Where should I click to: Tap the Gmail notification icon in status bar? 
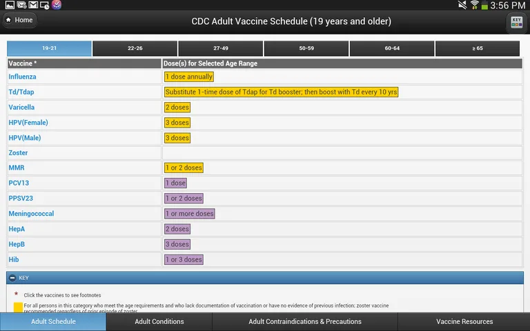33,5
